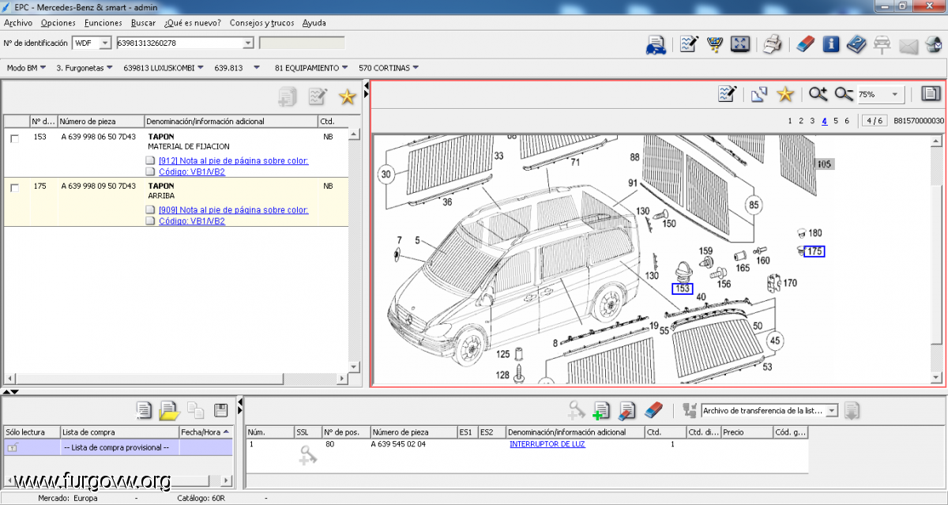Select callout 153 in the illustration
Viewport: 948px width, 505px height.
683,288
